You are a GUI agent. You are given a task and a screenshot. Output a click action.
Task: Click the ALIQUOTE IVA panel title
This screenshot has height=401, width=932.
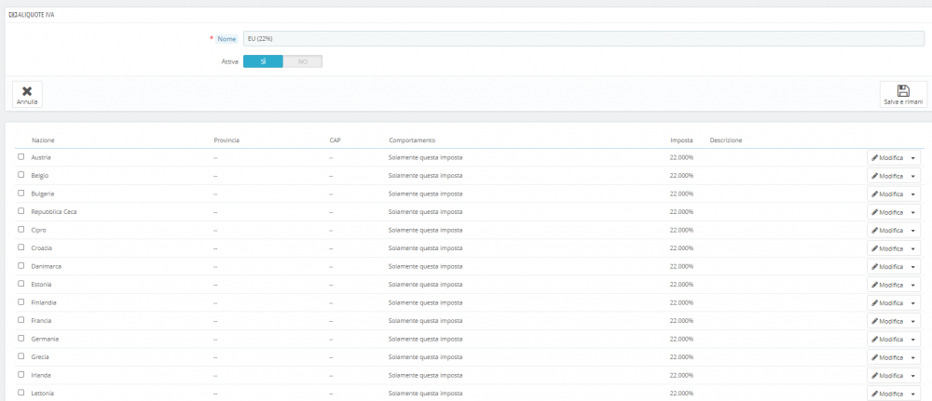coord(37,15)
